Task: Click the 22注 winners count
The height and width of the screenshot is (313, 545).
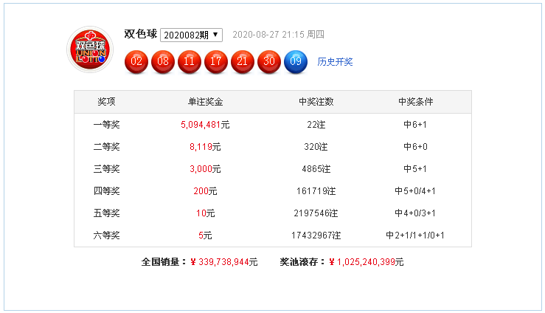Action: coord(316,125)
